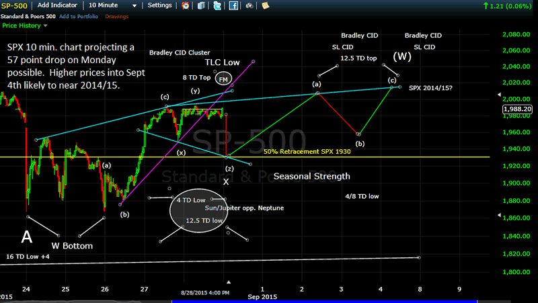Viewport: 538px width, 303px height.
Task: Select the '4/8 TD low' annotation
Action: (362, 196)
